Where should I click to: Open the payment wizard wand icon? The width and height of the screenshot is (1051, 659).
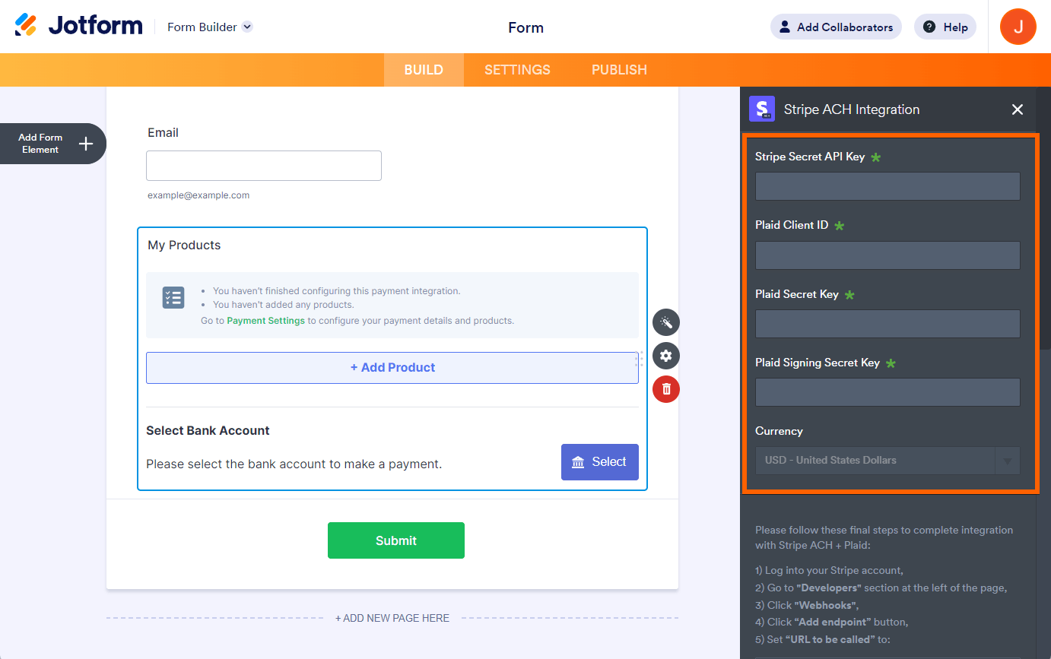[666, 322]
